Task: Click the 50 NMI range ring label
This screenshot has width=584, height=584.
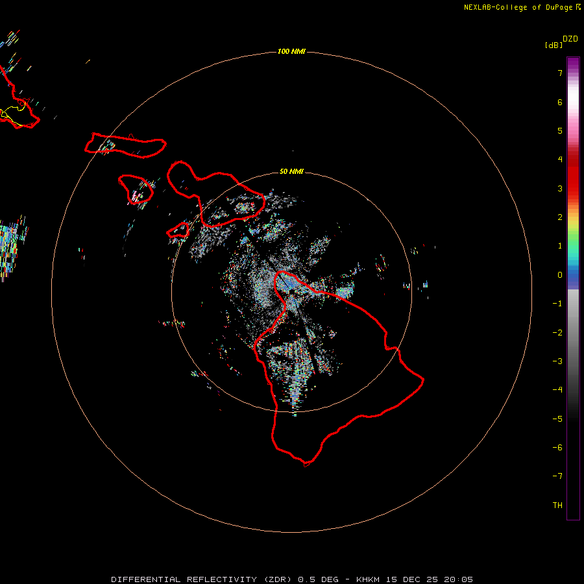Action: [291, 171]
